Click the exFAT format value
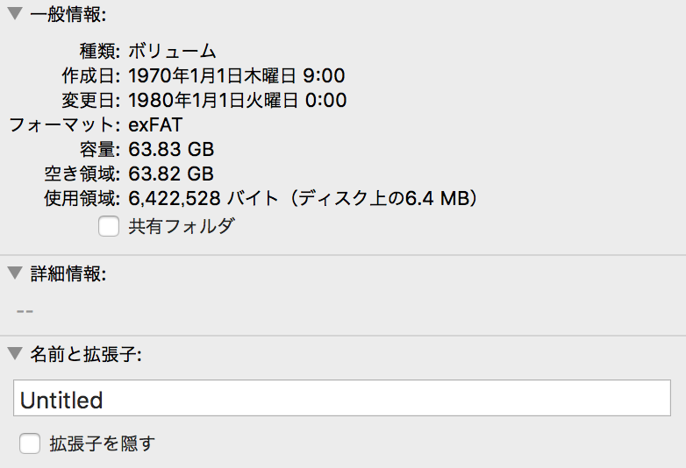Screen dimensions: 686x468 coord(155,125)
